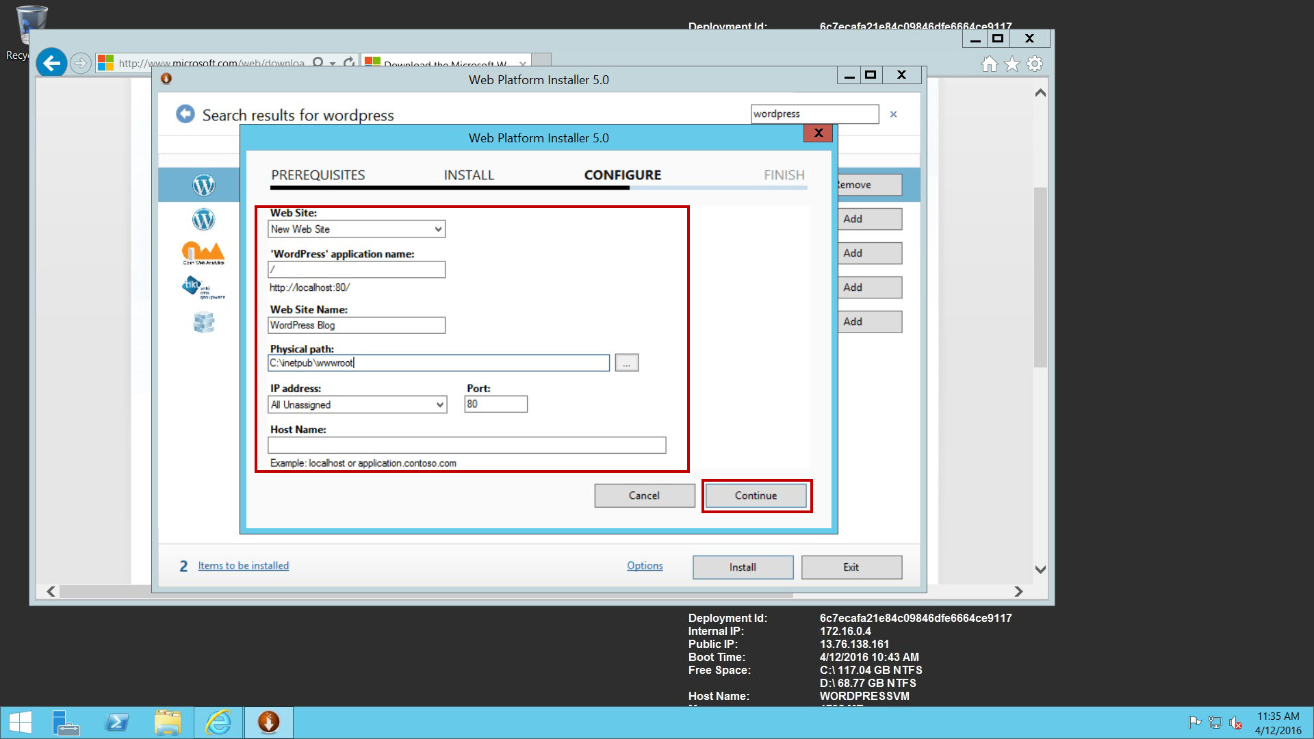Viewport: 1314px width, 739px height.
Task: Click the Remove button for WordPress
Action: [x=869, y=185]
